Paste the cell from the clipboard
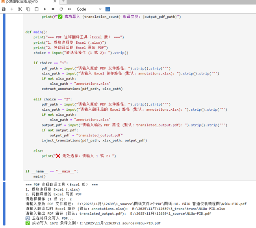This screenshot has height=228, width=256. [37, 9]
